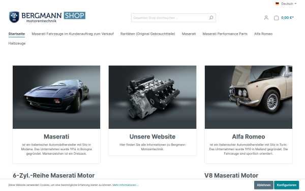The height and width of the screenshot is (191, 305).
Task: Click the Bergmann Motorentechnik Shop logo
Action: click(47, 17)
